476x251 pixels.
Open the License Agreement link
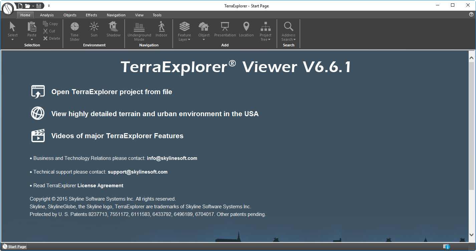tap(100, 186)
